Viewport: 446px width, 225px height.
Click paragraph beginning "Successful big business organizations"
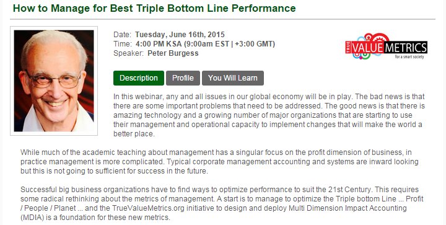222,203
